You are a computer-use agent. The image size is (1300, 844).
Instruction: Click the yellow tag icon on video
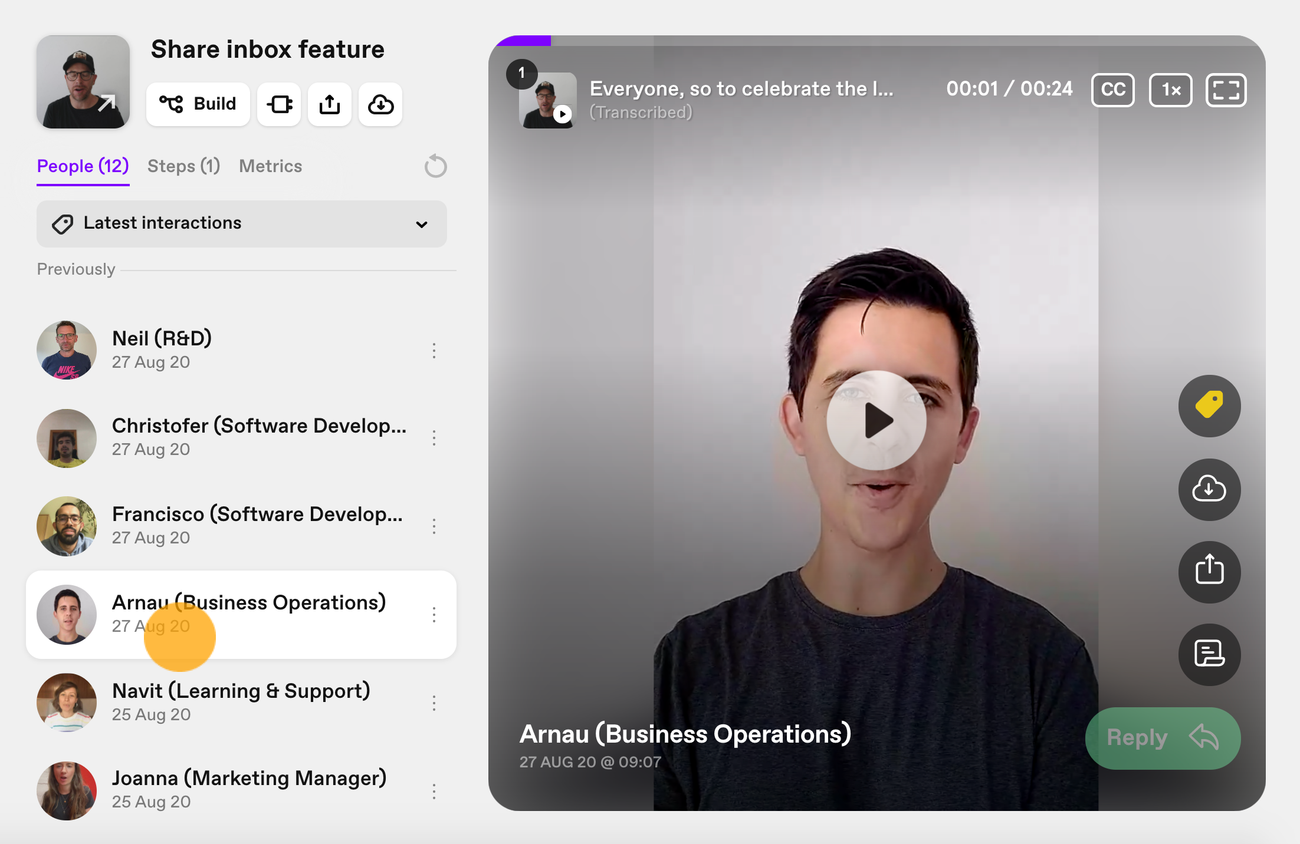point(1209,406)
